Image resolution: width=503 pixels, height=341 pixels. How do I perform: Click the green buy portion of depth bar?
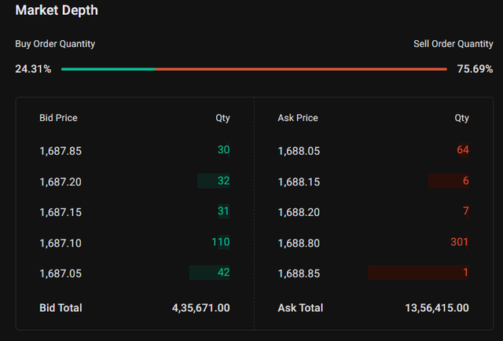[108, 69]
